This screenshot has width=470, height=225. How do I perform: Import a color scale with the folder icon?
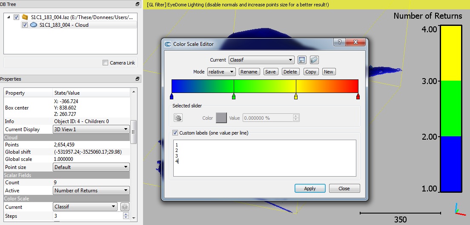click(x=314, y=60)
